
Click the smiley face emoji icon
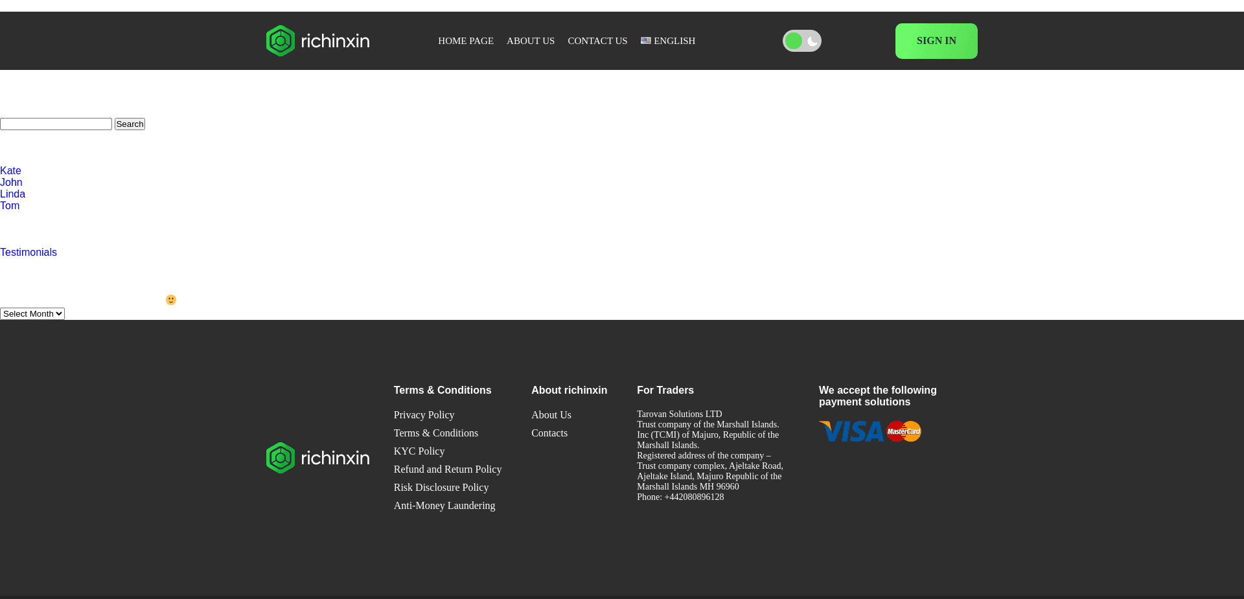click(171, 300)
